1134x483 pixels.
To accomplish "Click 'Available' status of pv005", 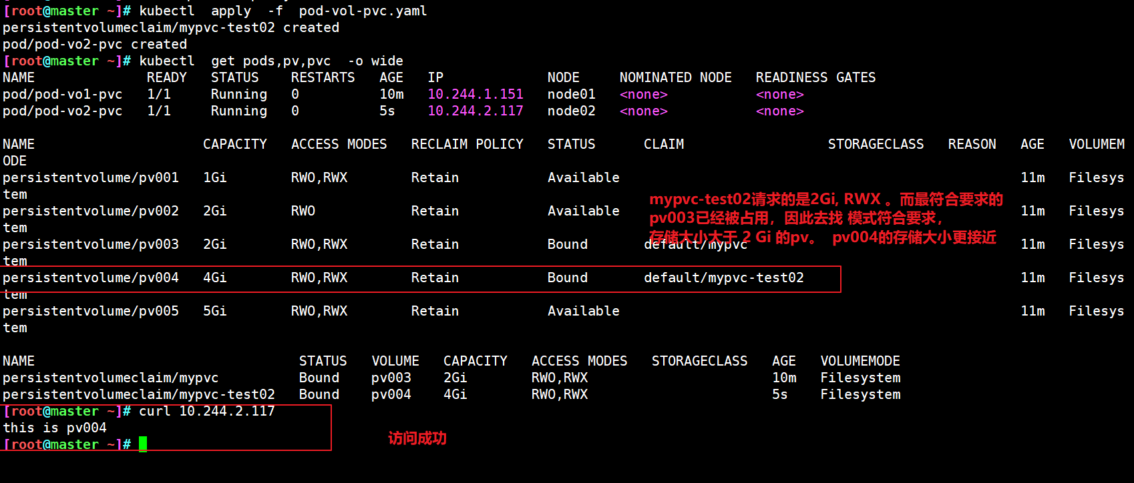I will pyautogui.click(x=584, y=311).
